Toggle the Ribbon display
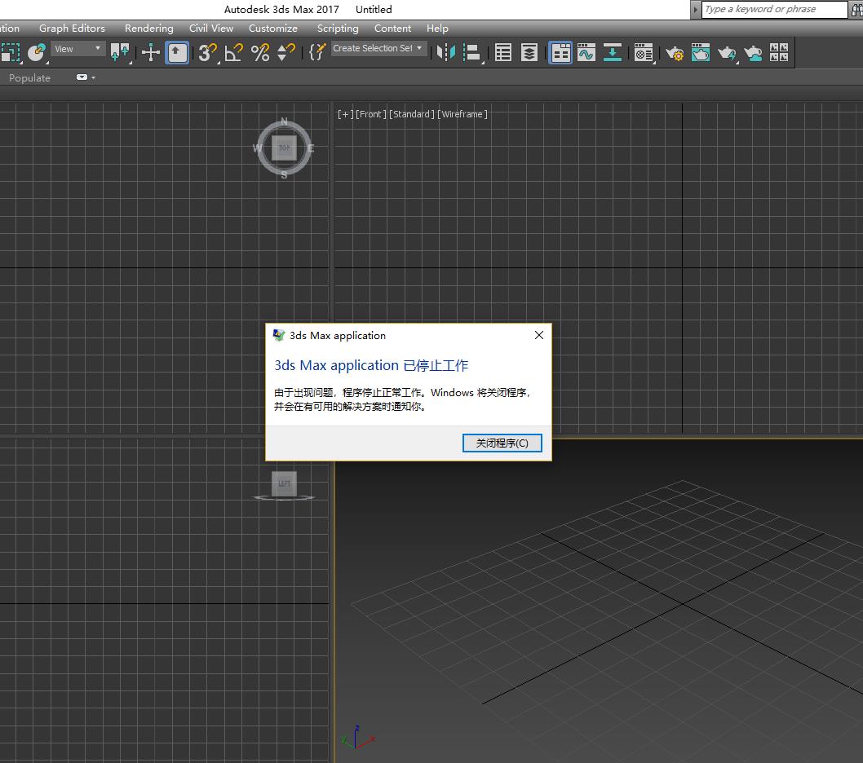Viewport: 863px width, 763px height. [x=560, y=53]
